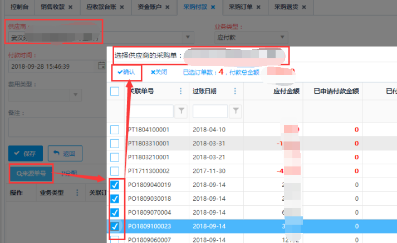Toggle the select-all checkbox in header
The width and height of the screenshot is (397, 243).
[115, 92]
